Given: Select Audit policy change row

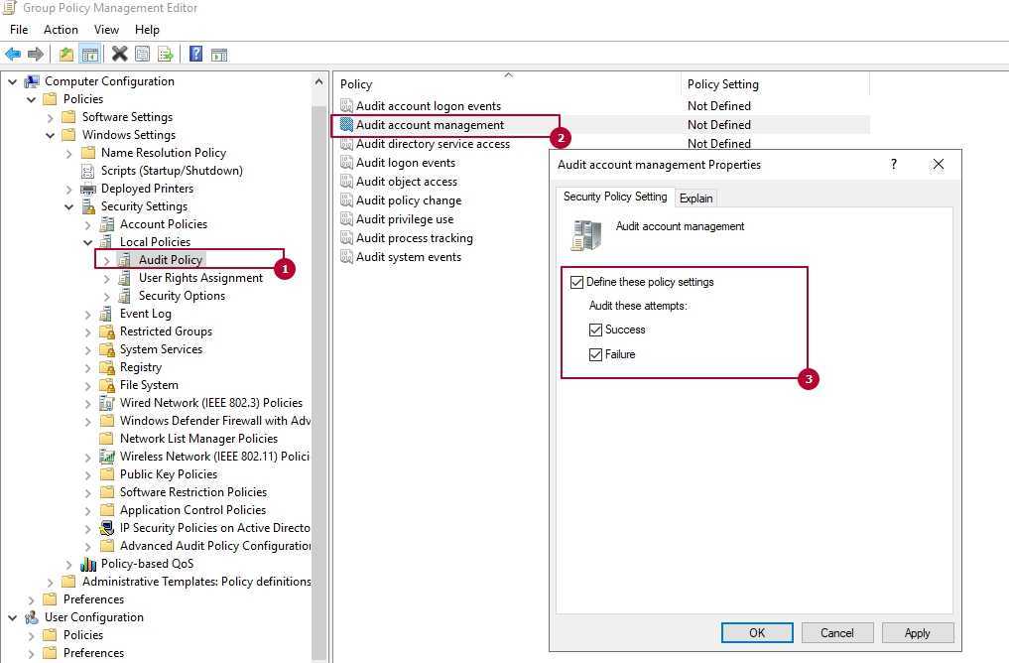Looking at the screenshot, I should 409,200.
